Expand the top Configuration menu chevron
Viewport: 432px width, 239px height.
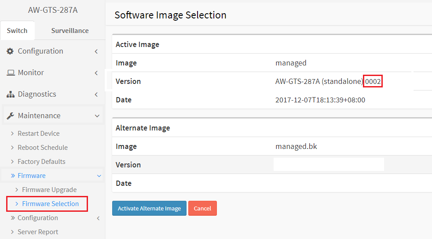click(96, 51)
